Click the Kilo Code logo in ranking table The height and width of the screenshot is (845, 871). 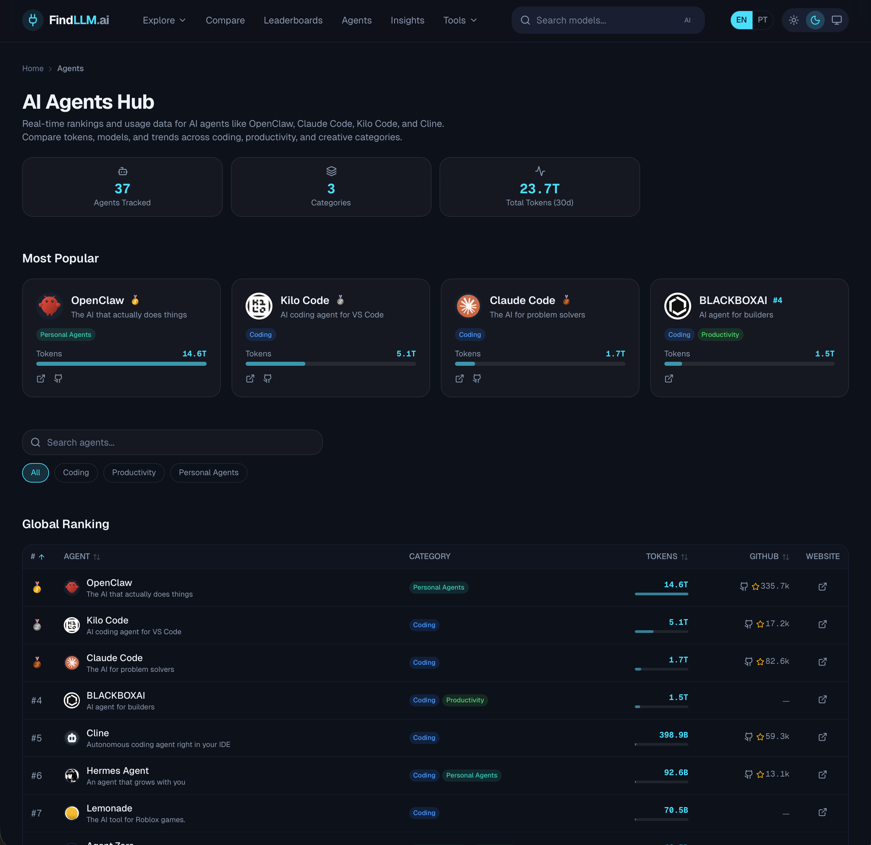(71, 625)
